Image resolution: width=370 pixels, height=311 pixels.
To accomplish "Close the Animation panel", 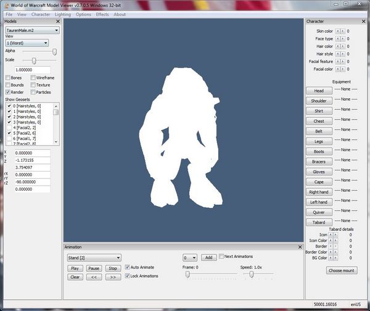I will coord(298,247).
